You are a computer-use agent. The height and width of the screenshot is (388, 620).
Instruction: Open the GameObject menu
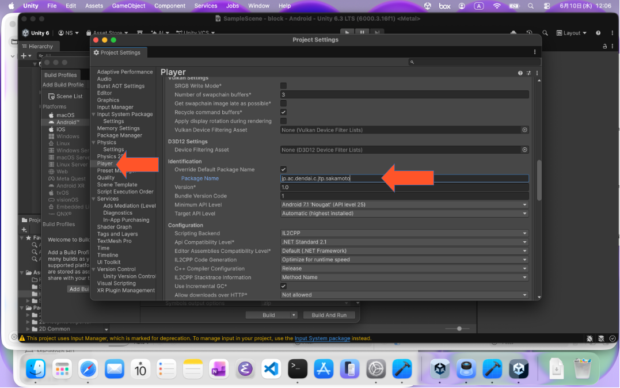pyautogui.click(x=128, y=6)
